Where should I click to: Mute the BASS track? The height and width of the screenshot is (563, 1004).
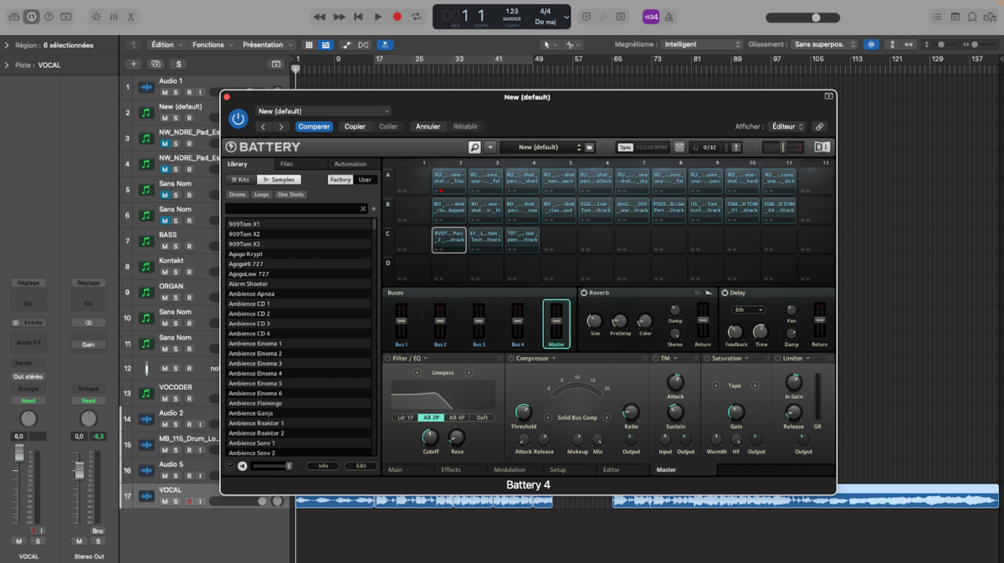click(x=165, y=247)
